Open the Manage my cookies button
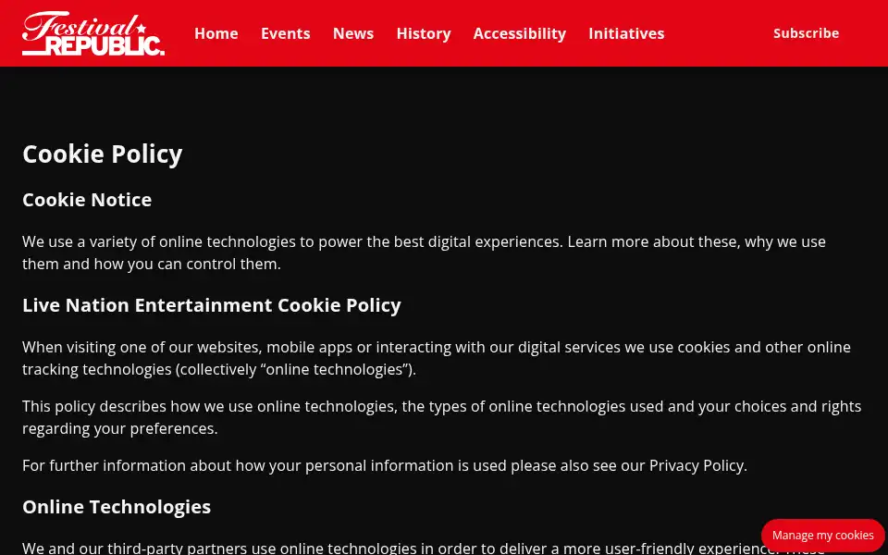Image resolution: width=888 pixels, height=555 pixels. click(822, 536)
